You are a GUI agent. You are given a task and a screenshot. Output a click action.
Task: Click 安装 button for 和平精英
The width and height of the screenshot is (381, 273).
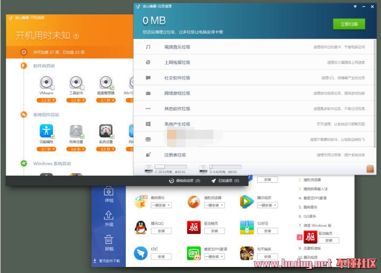point(267,256)
